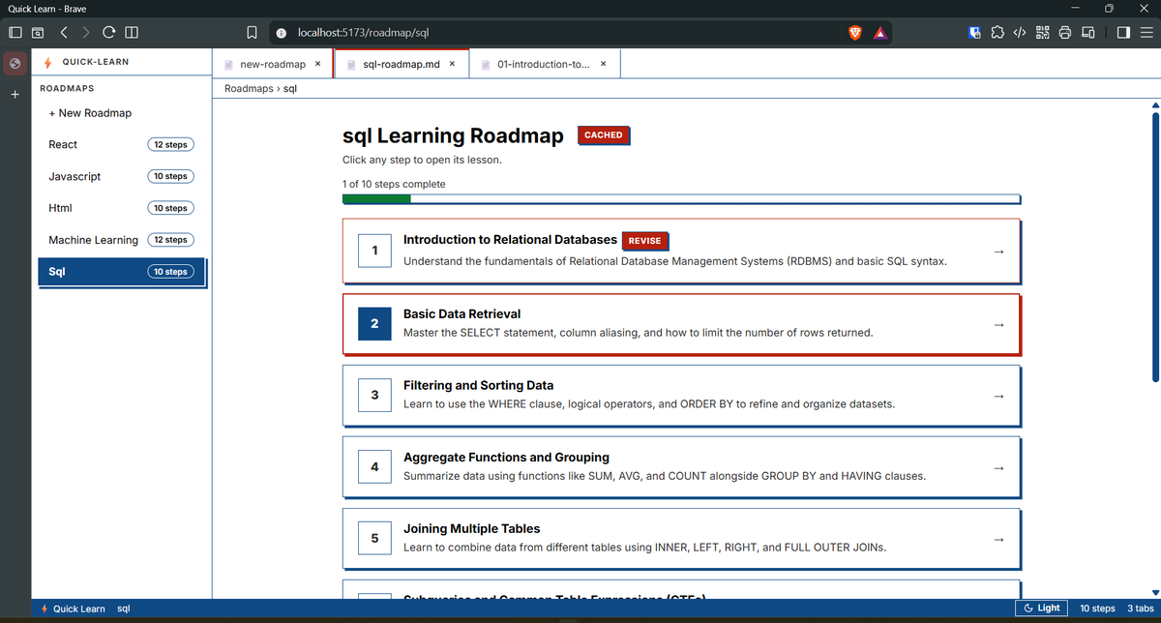Click the CACHED badge
The height and width of the screenshot is (623, 1161).
coord(603,135)
